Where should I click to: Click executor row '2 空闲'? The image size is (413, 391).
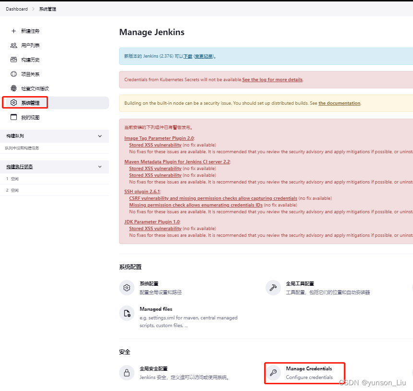point(55,190)
